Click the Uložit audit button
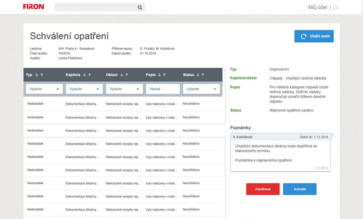 [x=314, y=36]
